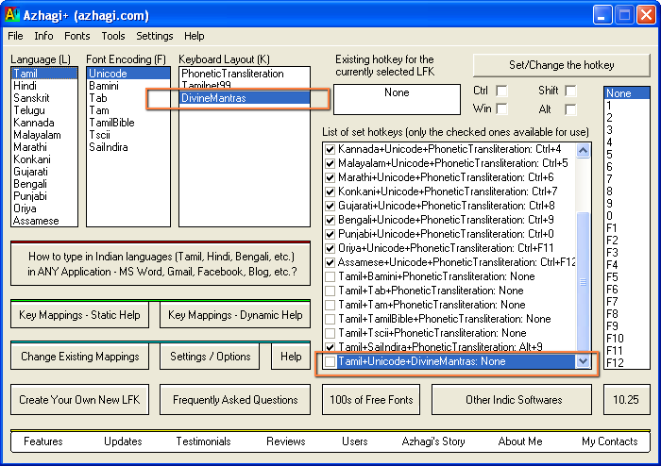Open Other Indic Softwares
The width and height of the screenshot is (661, 466).
point(512,399)
